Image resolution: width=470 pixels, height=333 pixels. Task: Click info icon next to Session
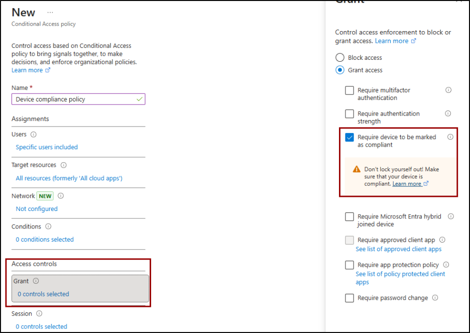pyautogui.click(x=39, y=314)
